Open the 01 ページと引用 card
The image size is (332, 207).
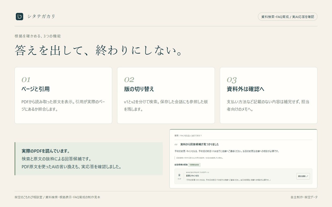tap(63, 95)
